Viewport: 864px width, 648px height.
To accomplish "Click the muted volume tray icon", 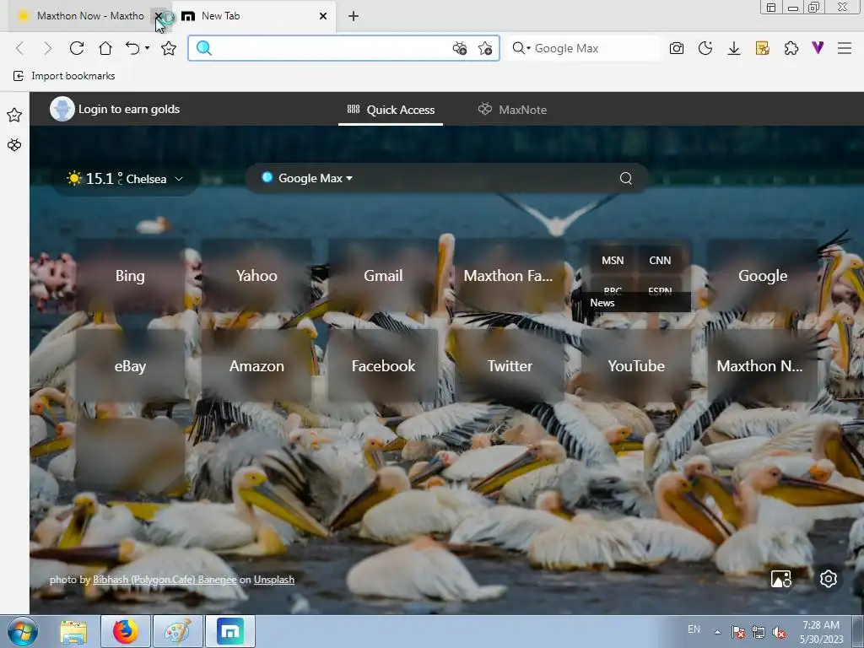I will coord(779,632).
